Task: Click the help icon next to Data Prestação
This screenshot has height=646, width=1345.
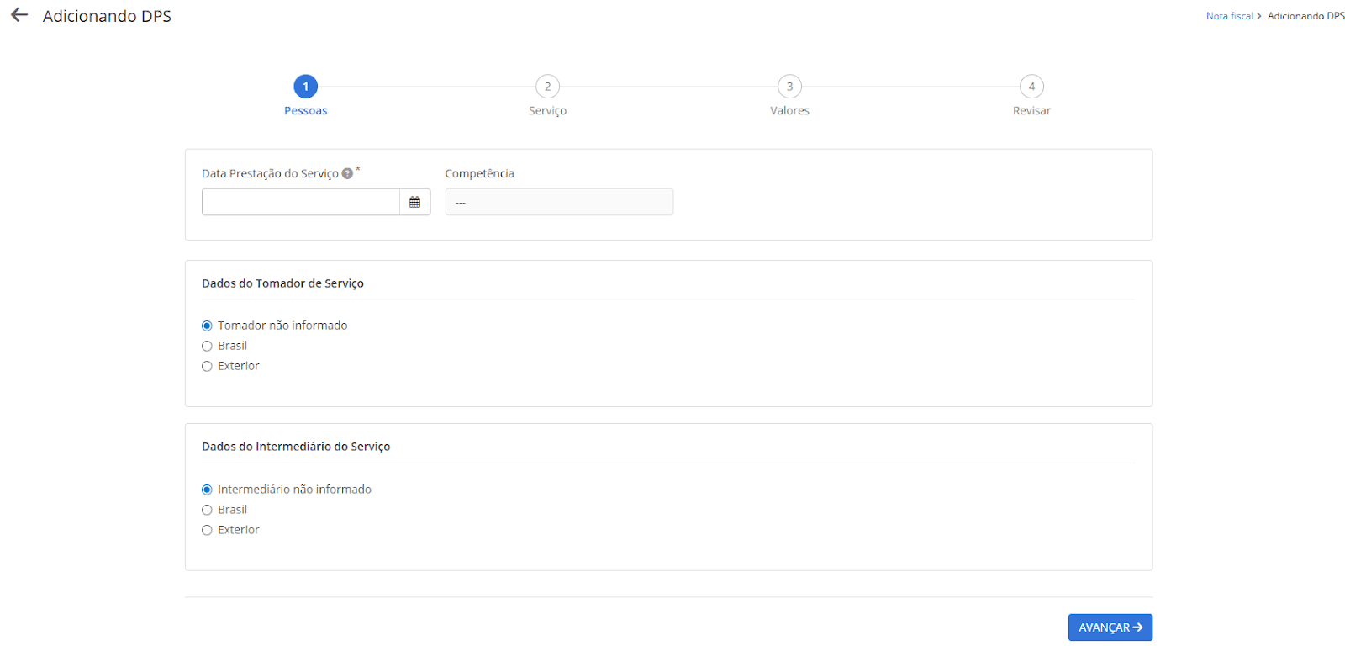Action: (x=347, y=174)
